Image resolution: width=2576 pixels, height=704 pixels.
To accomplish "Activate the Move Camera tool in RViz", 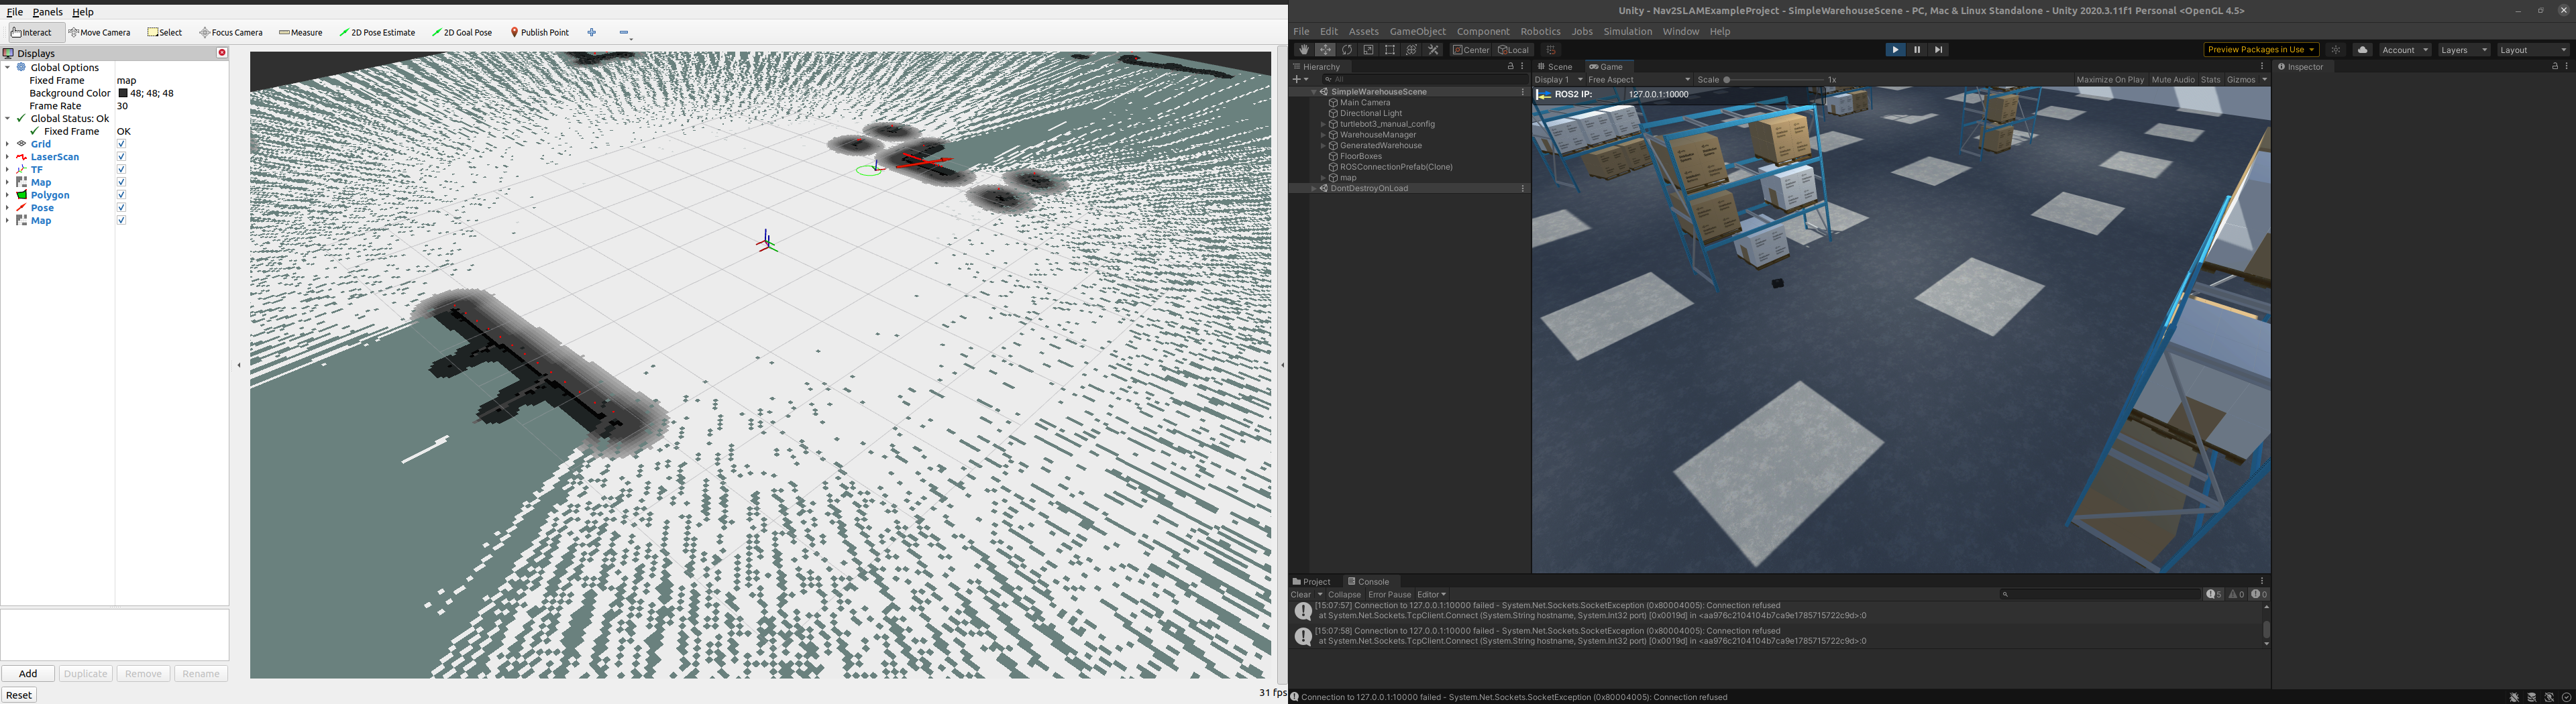I will [99, 32].
